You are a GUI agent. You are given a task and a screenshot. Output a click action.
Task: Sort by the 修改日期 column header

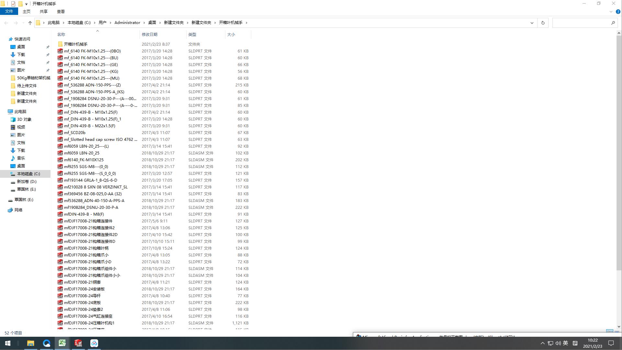pyautogui.click(x=150, y=34)
